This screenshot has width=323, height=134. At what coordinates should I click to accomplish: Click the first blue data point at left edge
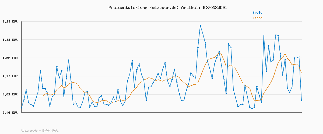22,108
